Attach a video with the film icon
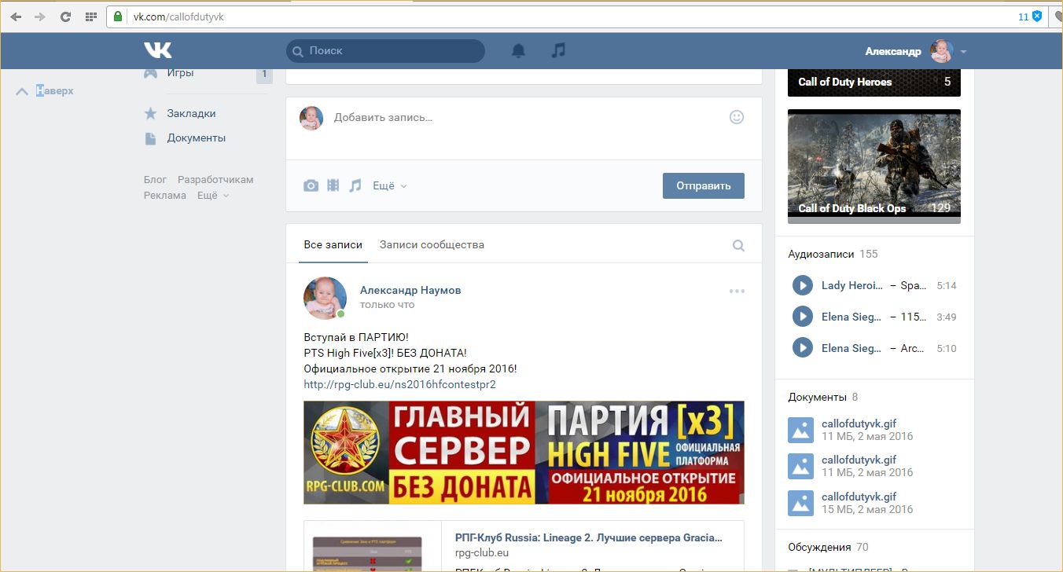Viewport: 1063px width, 572px height. [x=333, y=185]
